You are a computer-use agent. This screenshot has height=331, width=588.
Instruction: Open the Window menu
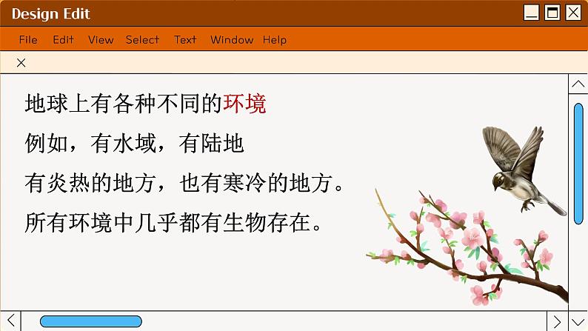coord(231,40)
